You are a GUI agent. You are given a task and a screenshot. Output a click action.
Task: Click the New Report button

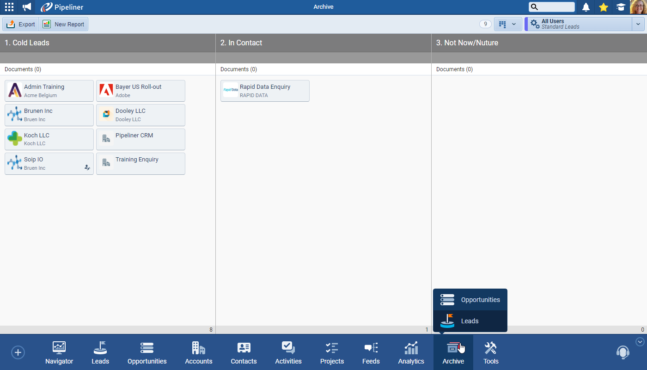click(x=64, y=24)
